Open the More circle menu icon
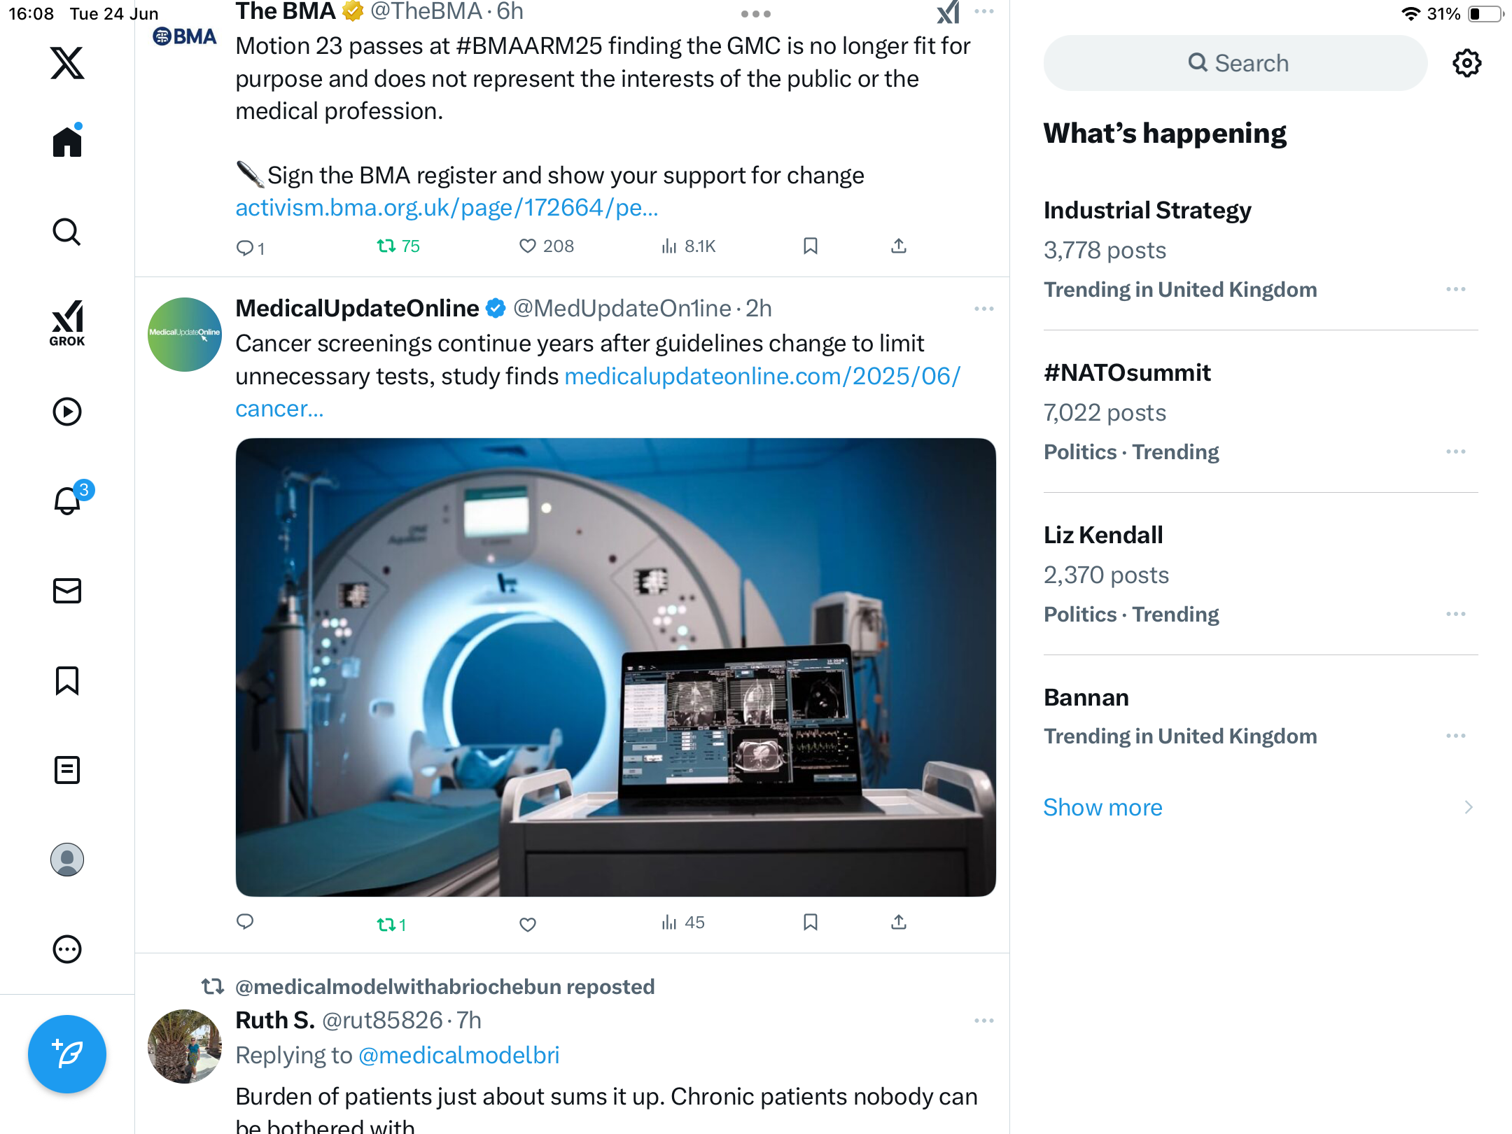Screen dimensions: 1512x1134 [x=67, y=949]
